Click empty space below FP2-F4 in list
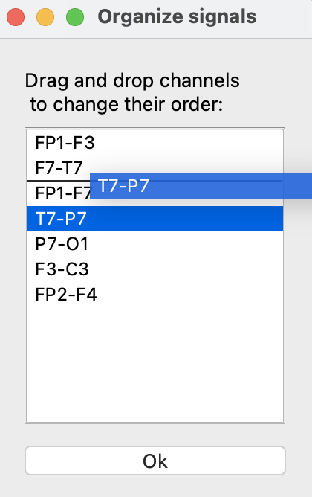This screenshot has width=312, height=497. pyautogui.click(x=155, y=365)
